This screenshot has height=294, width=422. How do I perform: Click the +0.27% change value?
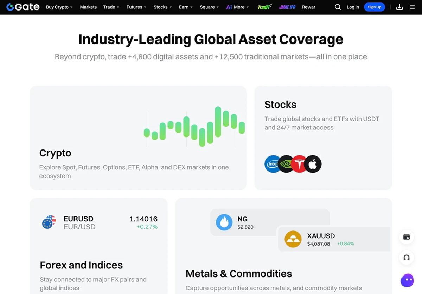coord(147,227)
